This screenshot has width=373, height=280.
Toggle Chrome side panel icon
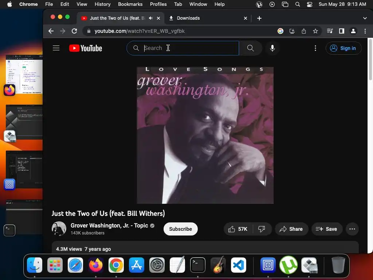[x=342, y=31]
